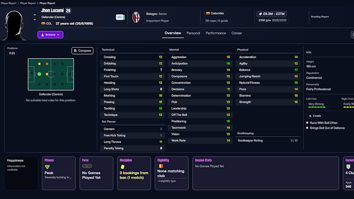
Task: Open the Career tab
Action: tap(237, 33)
